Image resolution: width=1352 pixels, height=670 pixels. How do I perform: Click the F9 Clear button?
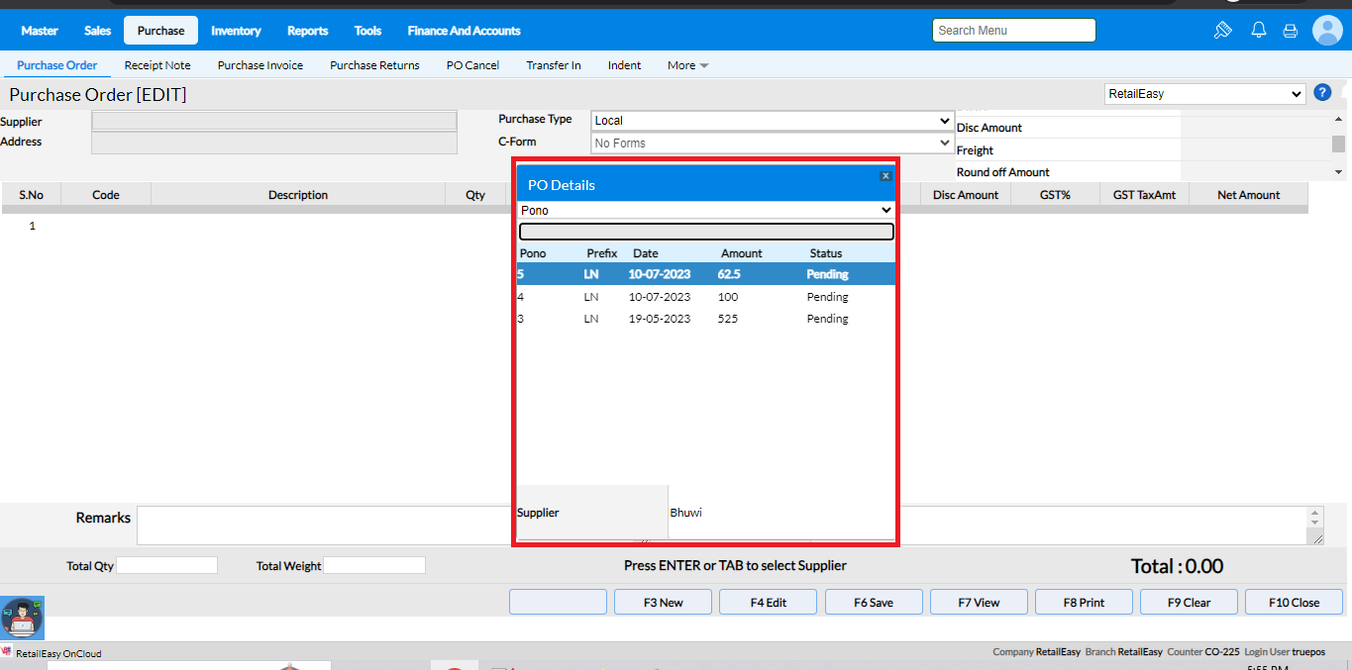(1189, 602)
